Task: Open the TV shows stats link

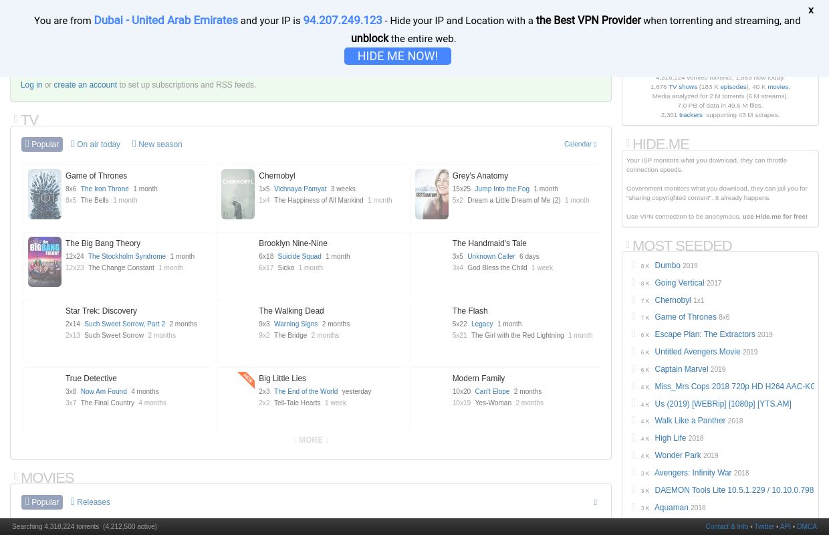Action: tap(683, 87)
